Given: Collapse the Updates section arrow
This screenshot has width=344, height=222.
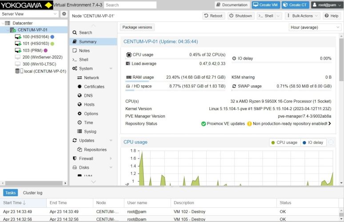Looking at the screenshot, I should coord(111,140).
